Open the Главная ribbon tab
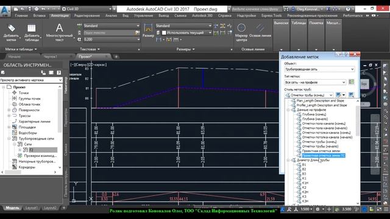 [x=21, y=15]
